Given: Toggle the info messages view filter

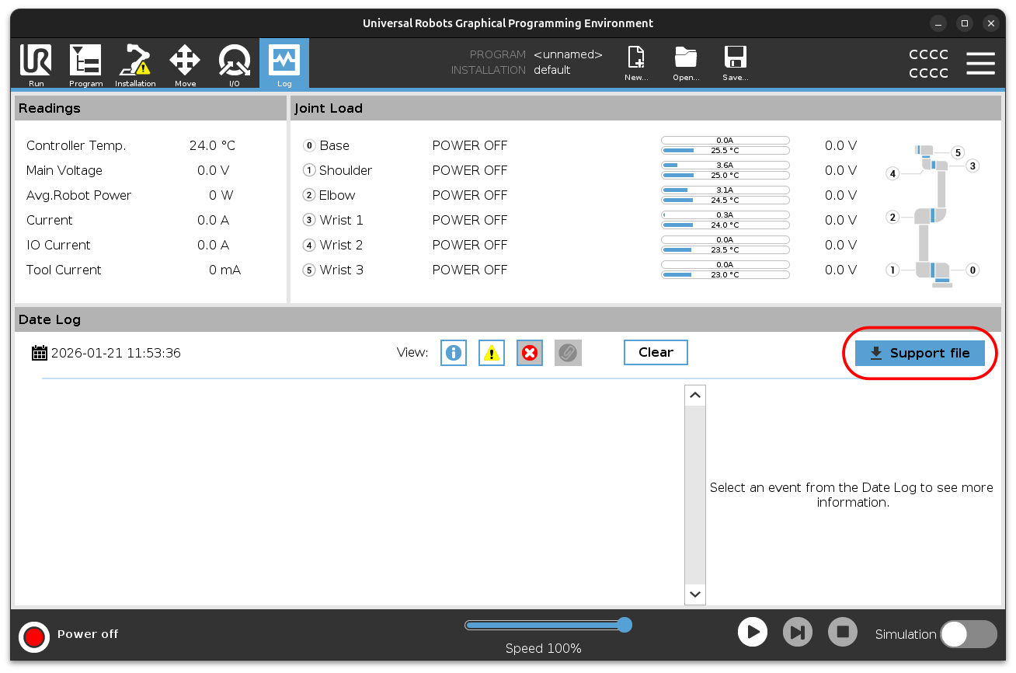Looking at the screenshot, I should [454, 353].
